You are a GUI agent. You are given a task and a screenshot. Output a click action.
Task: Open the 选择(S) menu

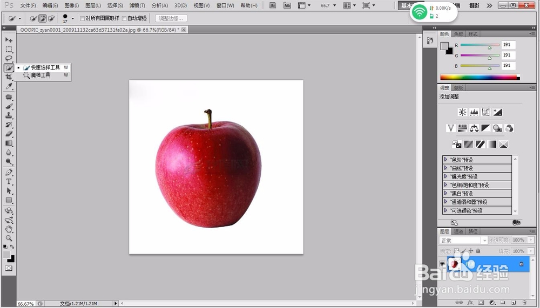(115, 5)
